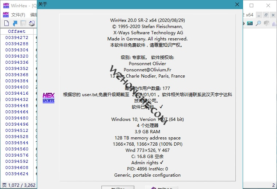Click the Open file blue arrow icon
This screenshot has height=189, width=277.
[x=15, y=23]
